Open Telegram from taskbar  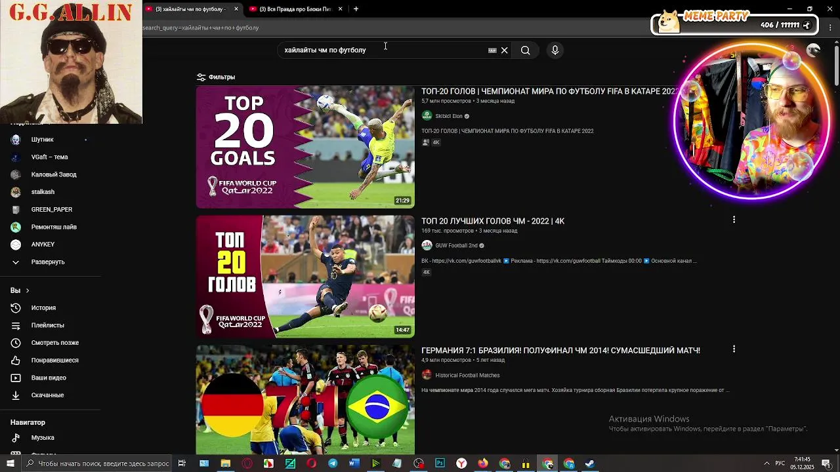pyautogui.click(x=333, y=463)
